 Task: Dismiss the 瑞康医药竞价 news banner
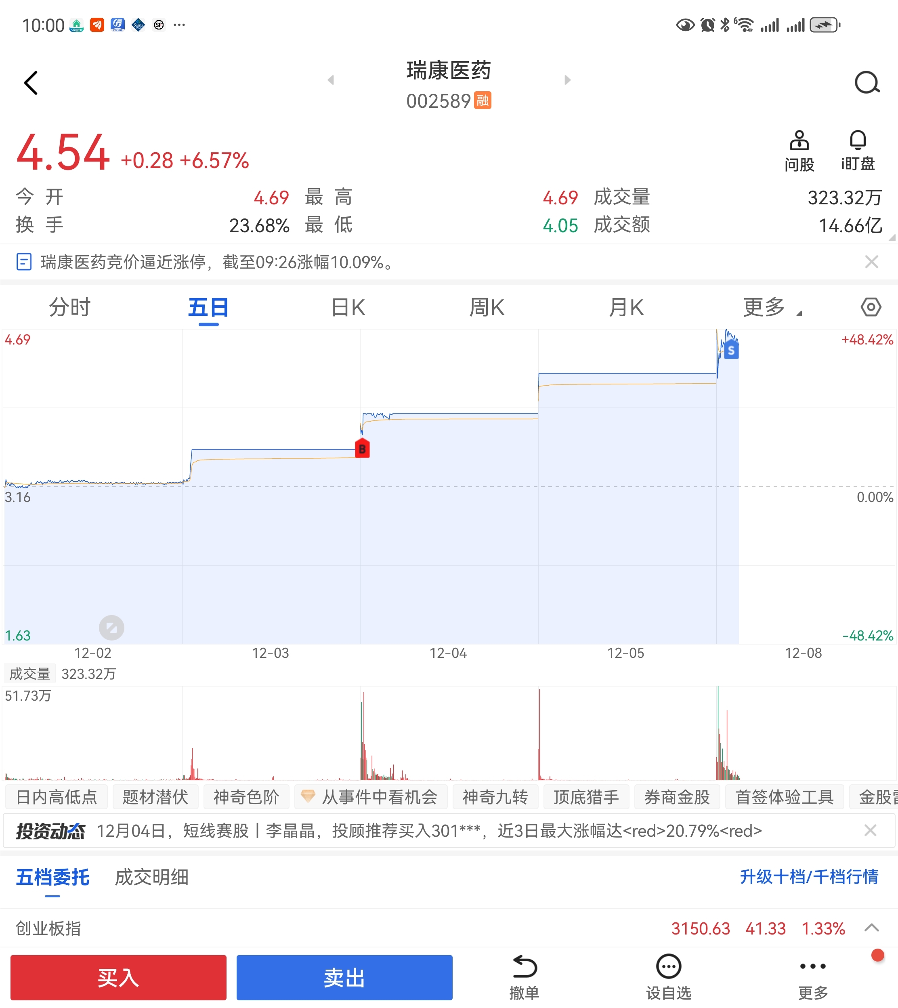871,262
